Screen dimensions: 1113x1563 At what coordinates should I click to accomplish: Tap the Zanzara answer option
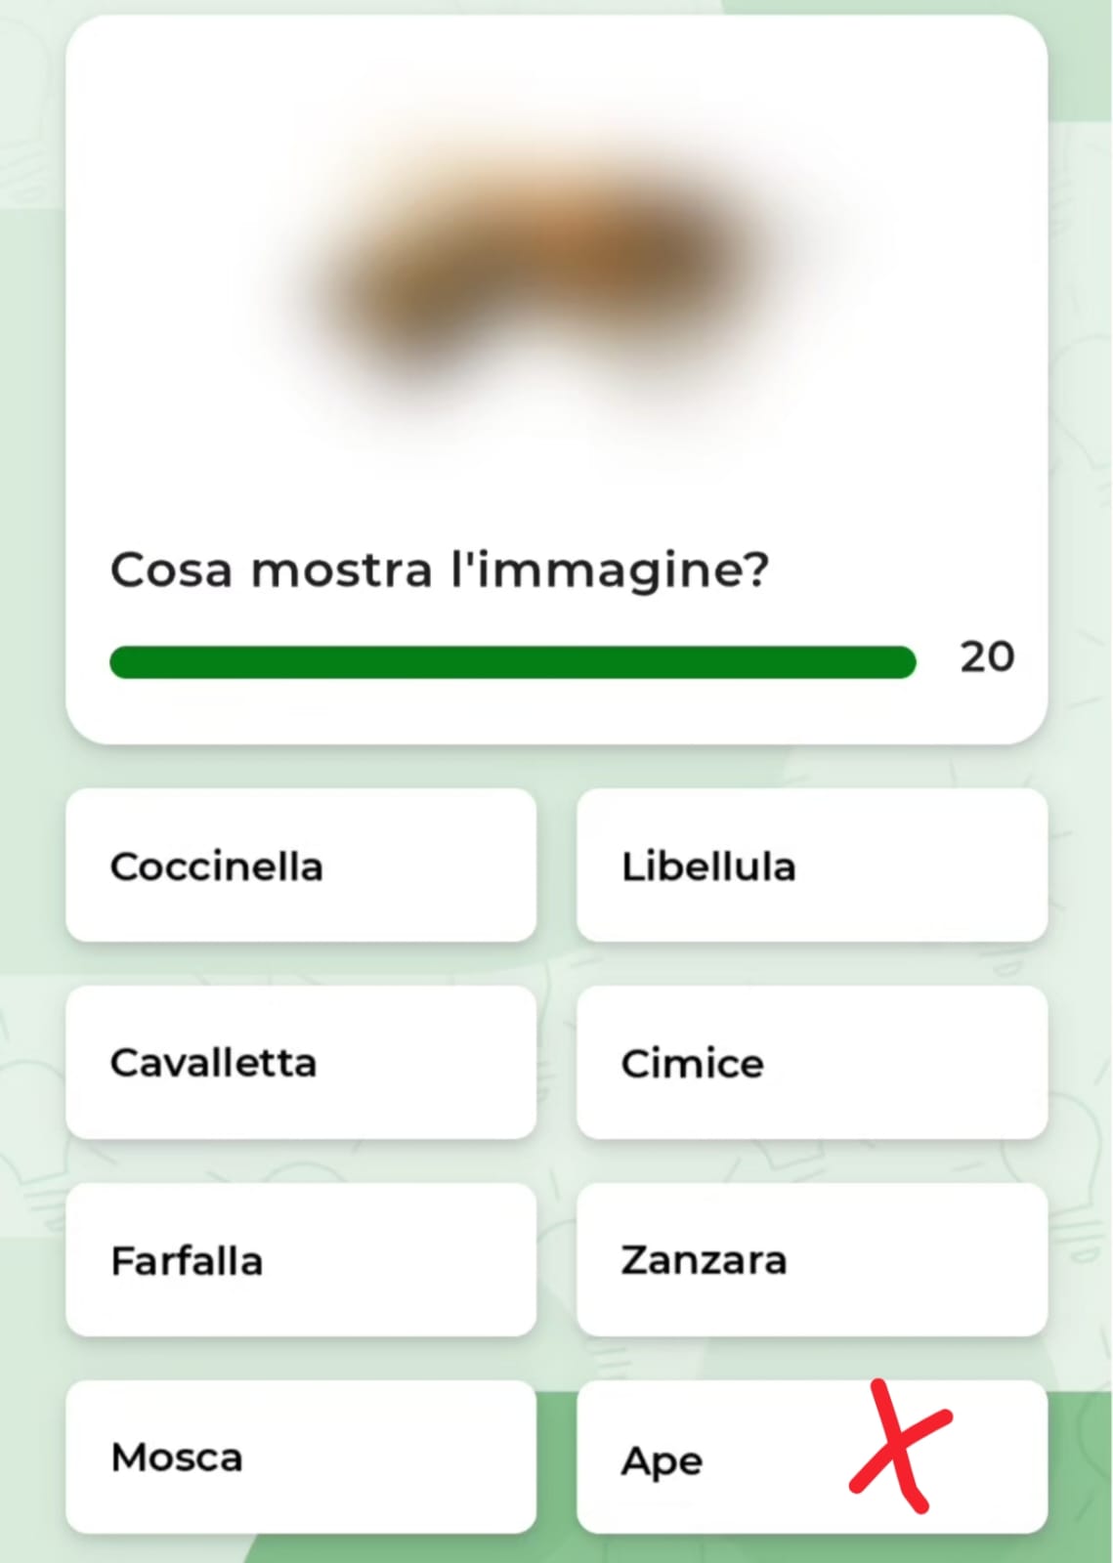point(811,1259)
